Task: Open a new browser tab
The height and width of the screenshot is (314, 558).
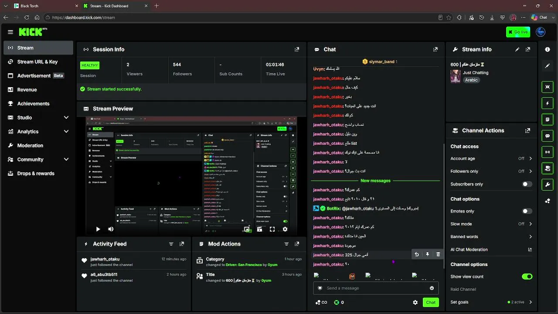Action: click(157, 6)
